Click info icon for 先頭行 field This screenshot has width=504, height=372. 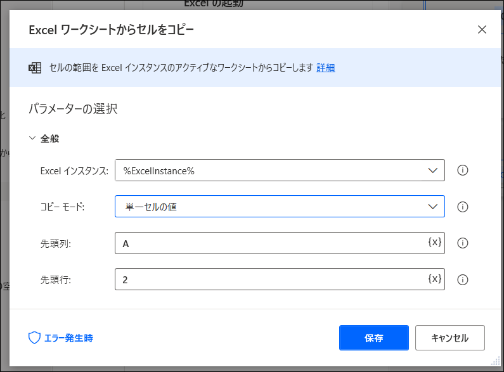(x=463, y=279)
